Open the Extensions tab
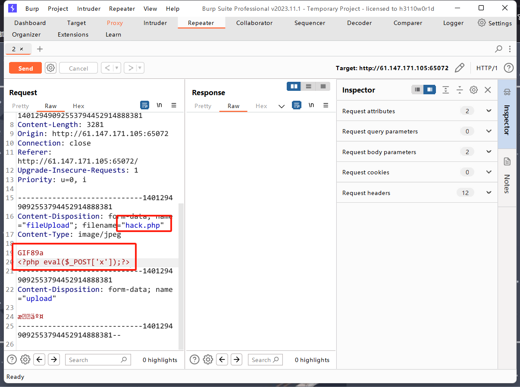 [73, 34]
